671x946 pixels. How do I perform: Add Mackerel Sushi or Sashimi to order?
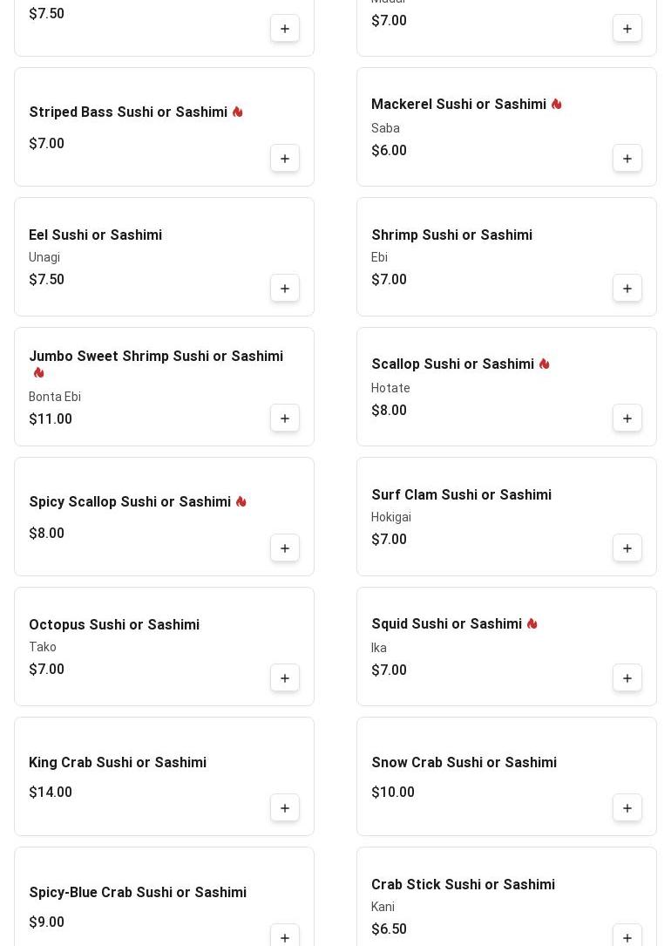point(627,159)
